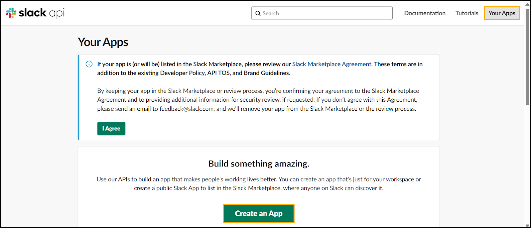Click the "Your Apps" page heading
531x228 pixels.
coord(103,42)
